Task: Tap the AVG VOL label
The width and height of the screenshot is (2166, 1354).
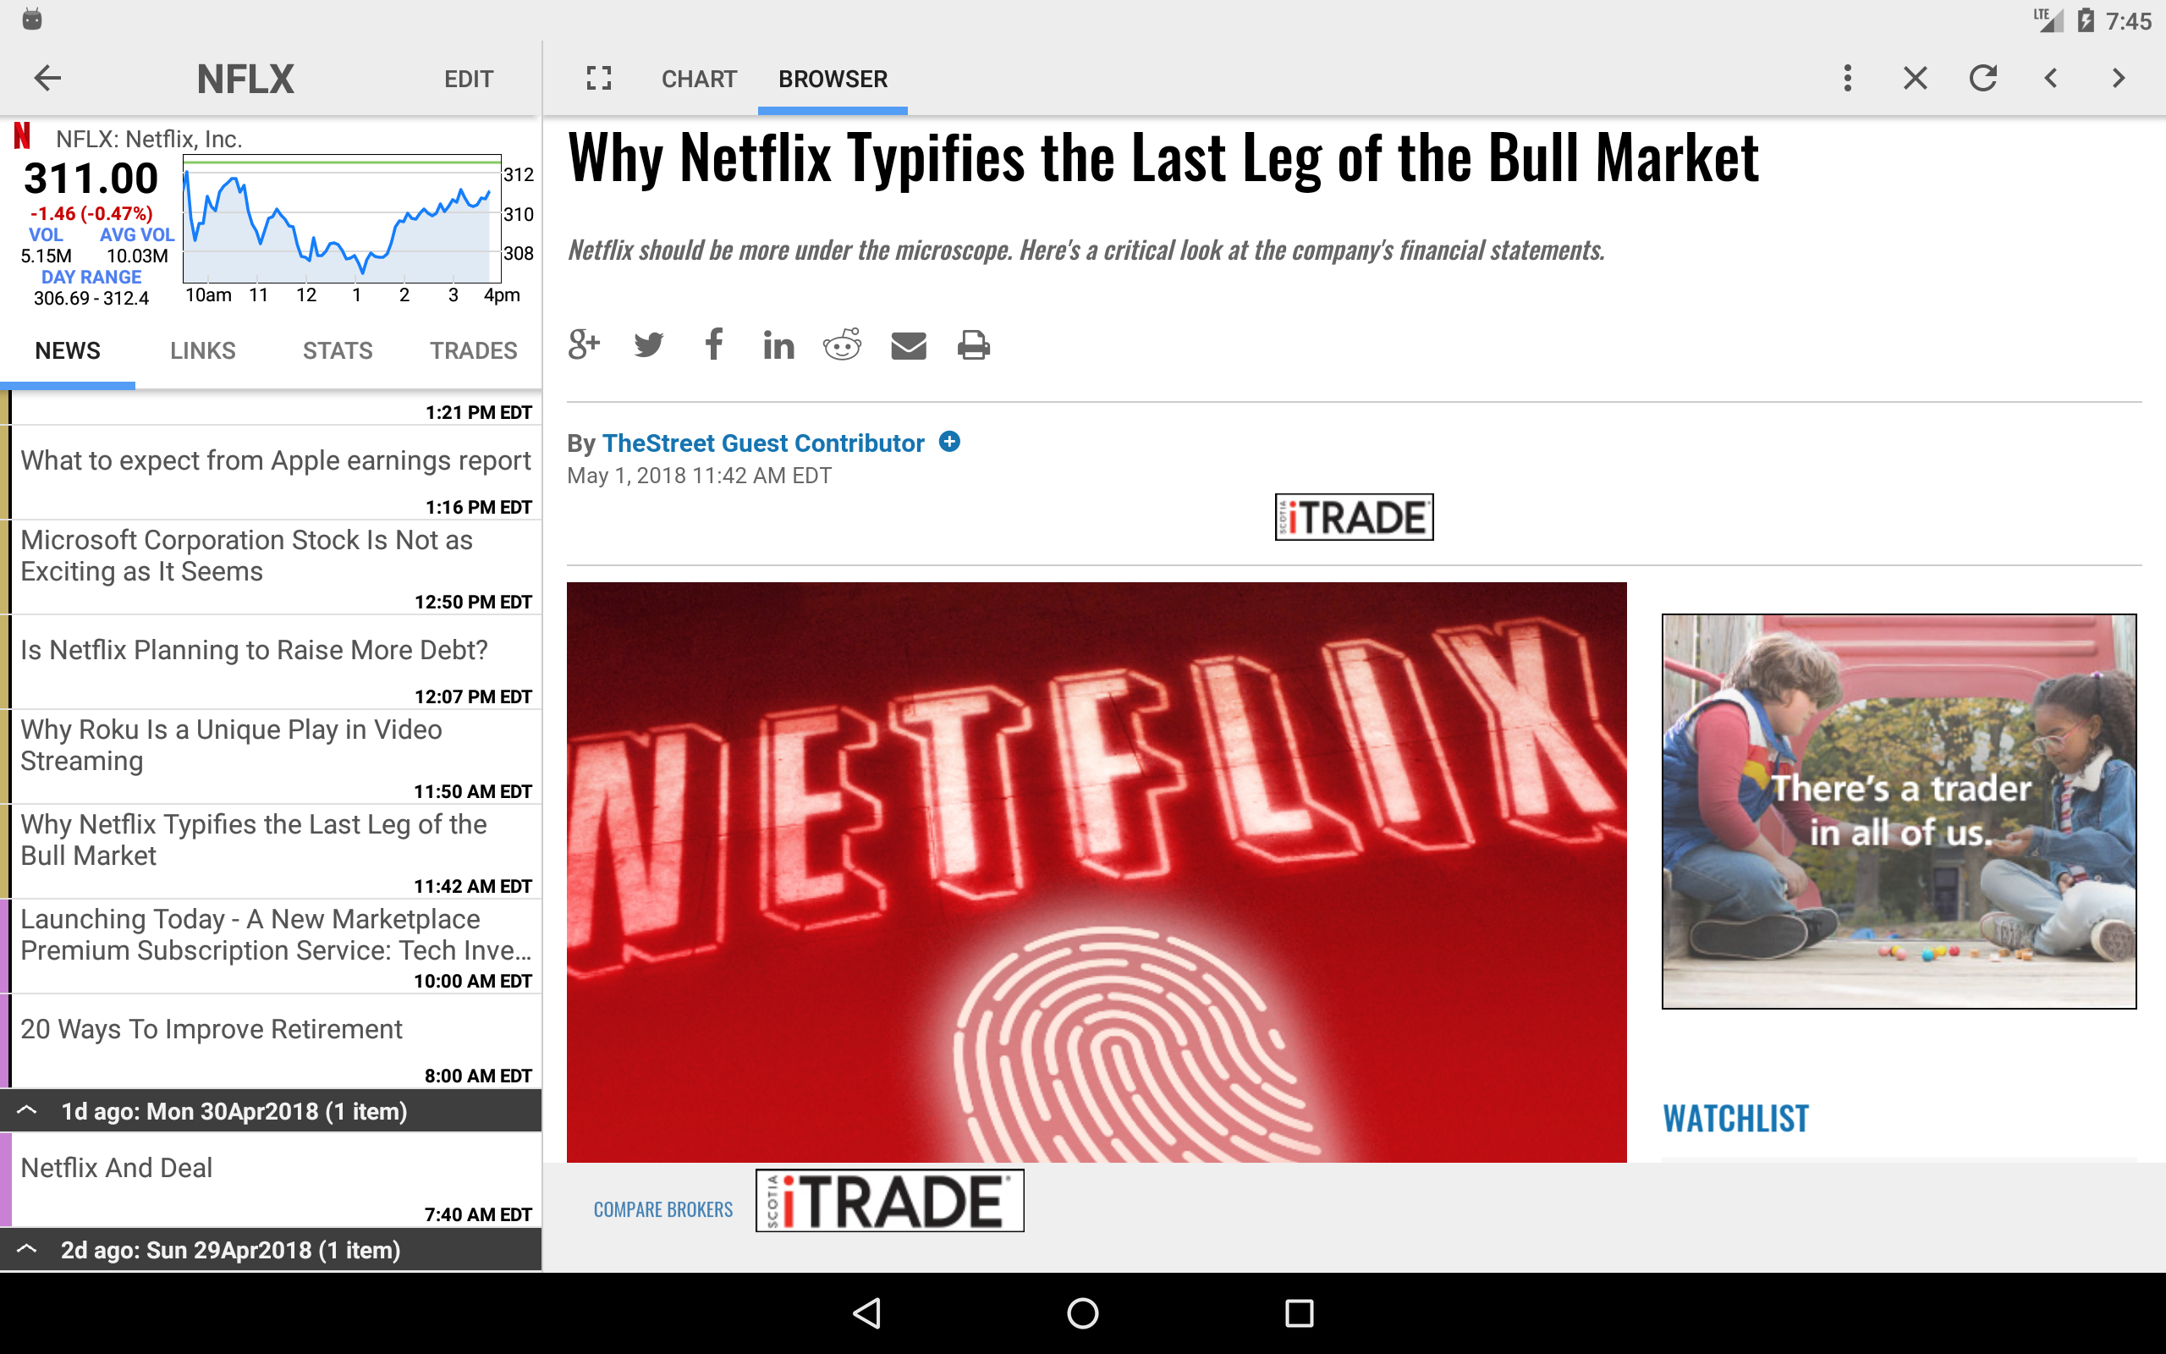Action: point(136,234)
